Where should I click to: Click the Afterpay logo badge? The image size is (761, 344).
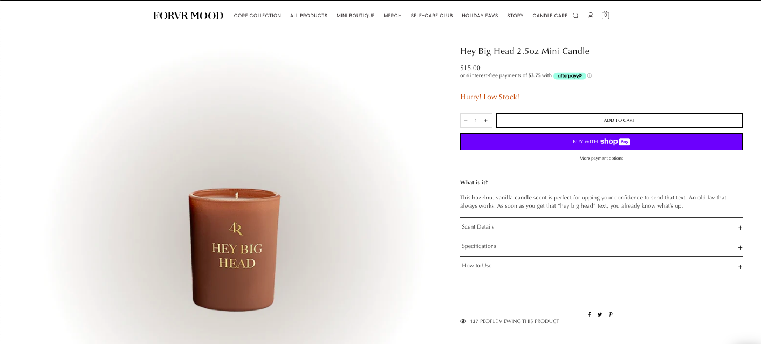coord(570,76)
